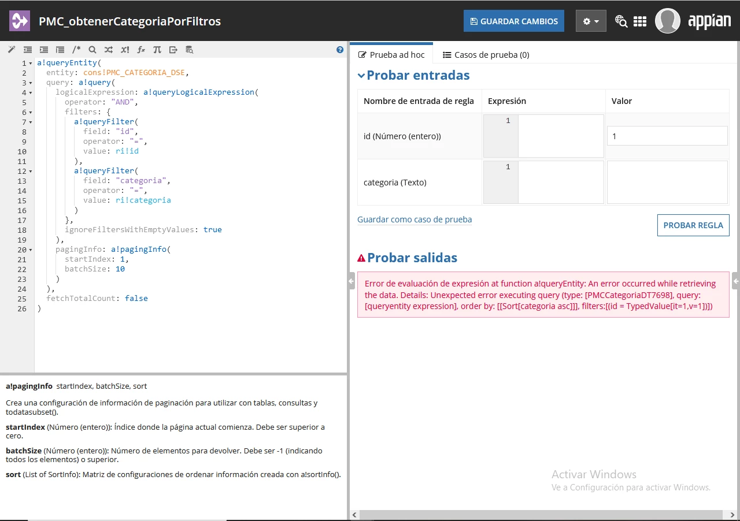
Task: Click batchSize description in documentation pane
Action: point(164,455)
